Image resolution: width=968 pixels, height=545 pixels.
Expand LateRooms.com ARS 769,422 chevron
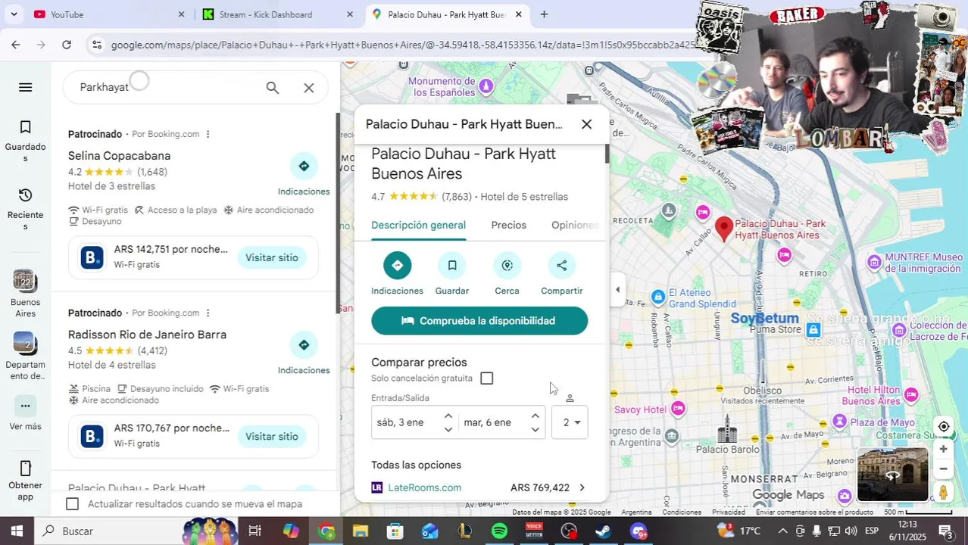pyautogui.click(x=582, y=487)
